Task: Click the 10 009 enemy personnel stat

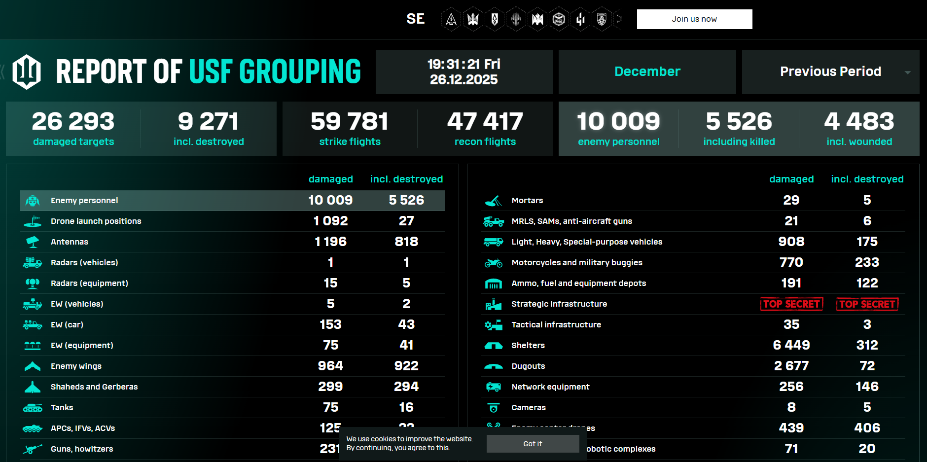Action: 619,129
